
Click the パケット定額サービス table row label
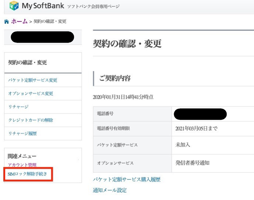(x=117, y=145)
